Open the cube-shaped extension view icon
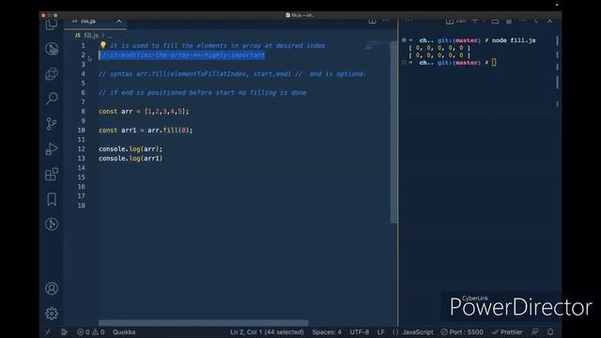The width and height of the screenshot is (601, 338). 52,73
